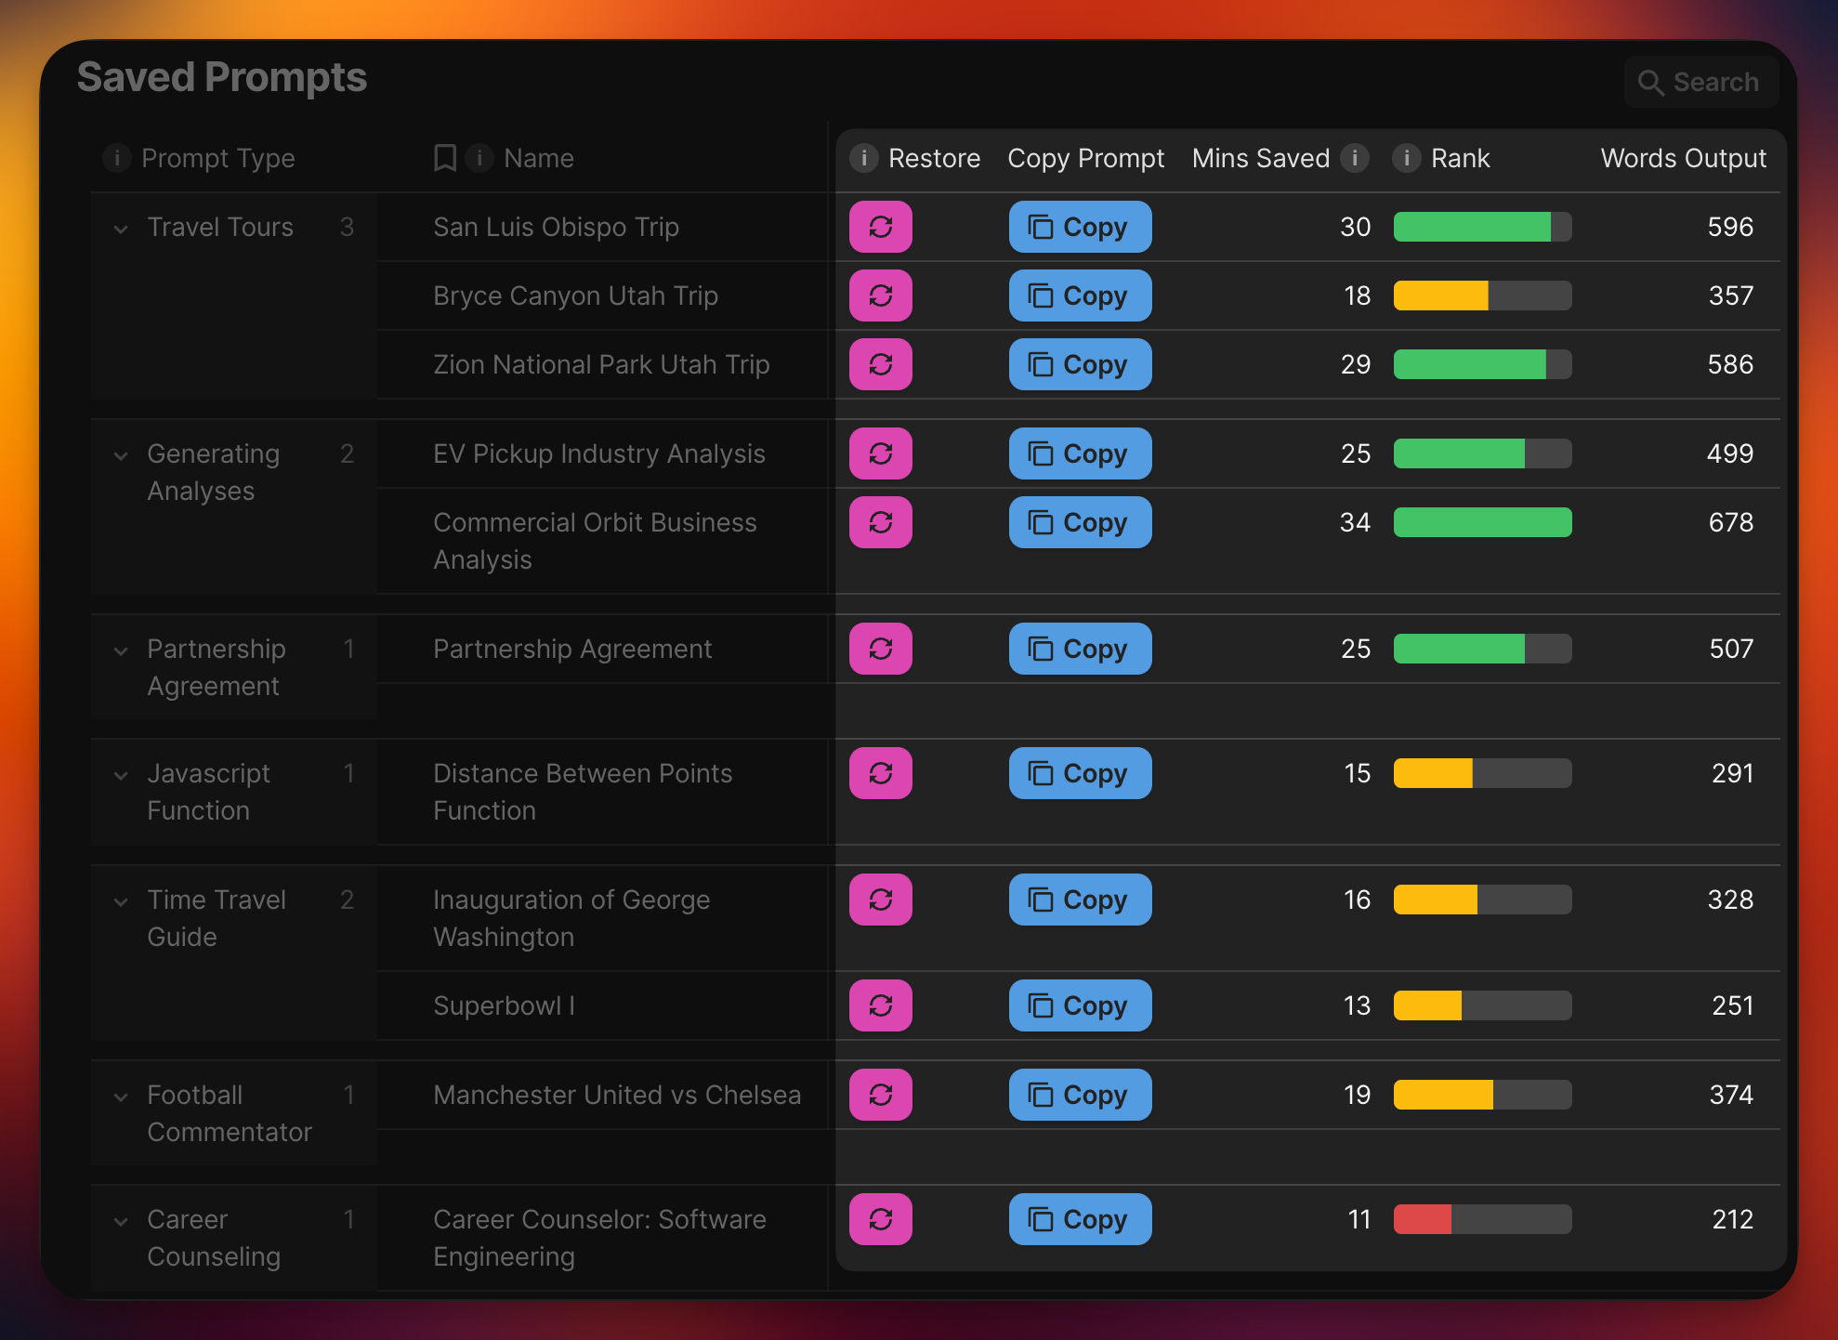1838x1340 pixels.
Task: Restore the San Luis Obispo Trip prompt
Action: pyautogui.click(x=880, y=227)
